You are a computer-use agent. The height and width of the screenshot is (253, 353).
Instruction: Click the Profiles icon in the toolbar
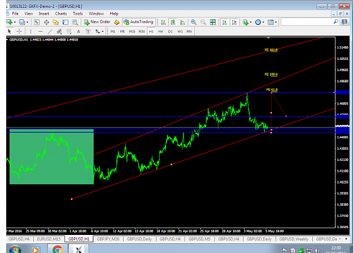[x=22, y=22]
